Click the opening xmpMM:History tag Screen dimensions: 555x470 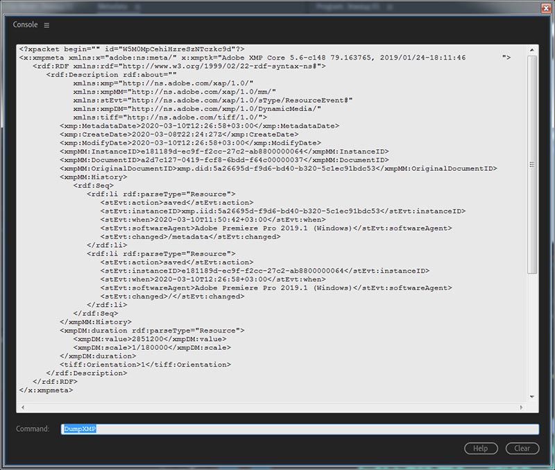point(94,177)
